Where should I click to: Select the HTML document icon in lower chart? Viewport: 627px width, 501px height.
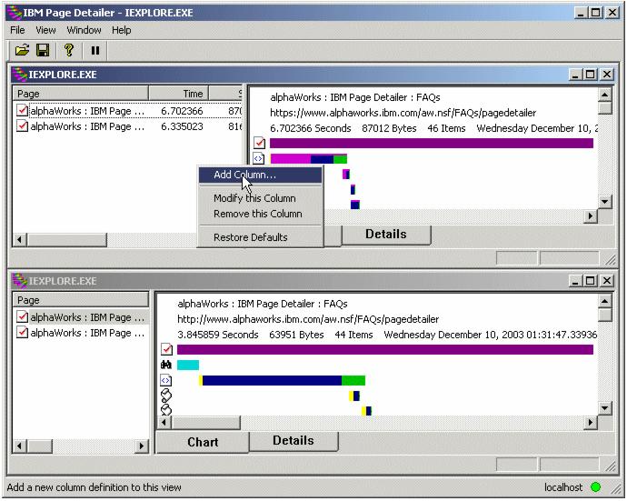coord(166,380)
